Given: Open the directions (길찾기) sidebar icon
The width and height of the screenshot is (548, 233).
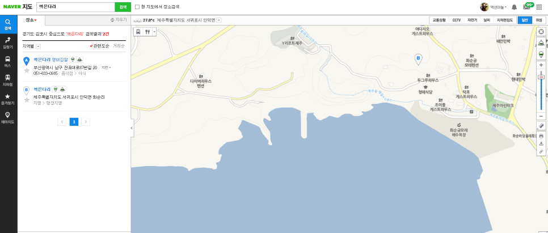Looking at the screenshot, I should [8, 43].
